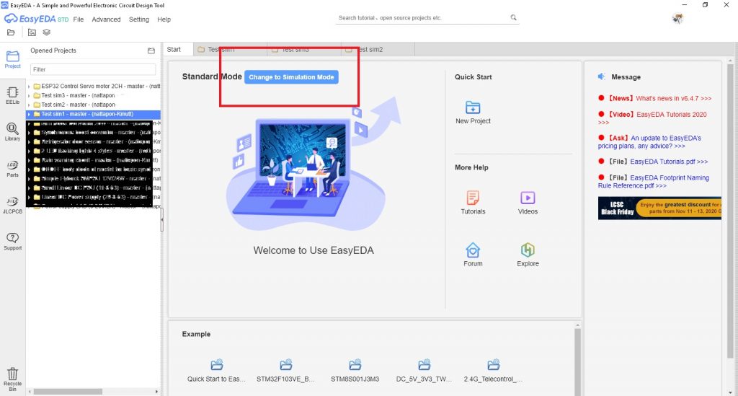Screen dimensions: 738x396
Task: Open the EasyEDA pricing plans Ask link
Action: 649,141
